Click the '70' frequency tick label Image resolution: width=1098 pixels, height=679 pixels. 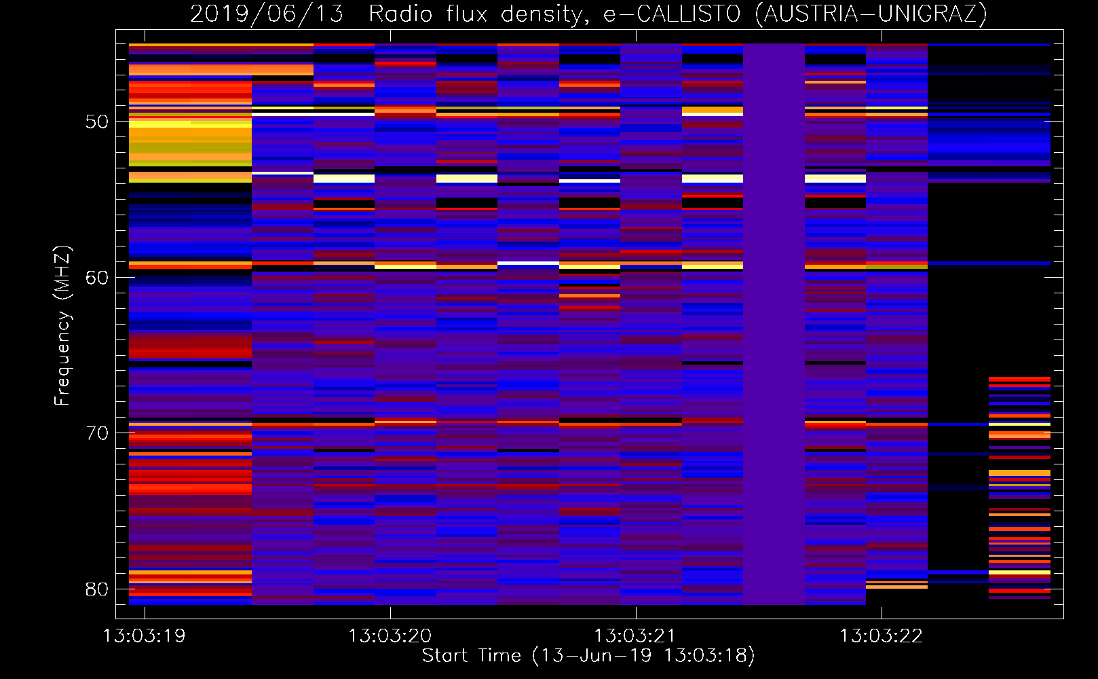pyautogui.click(x=97, y=433)
